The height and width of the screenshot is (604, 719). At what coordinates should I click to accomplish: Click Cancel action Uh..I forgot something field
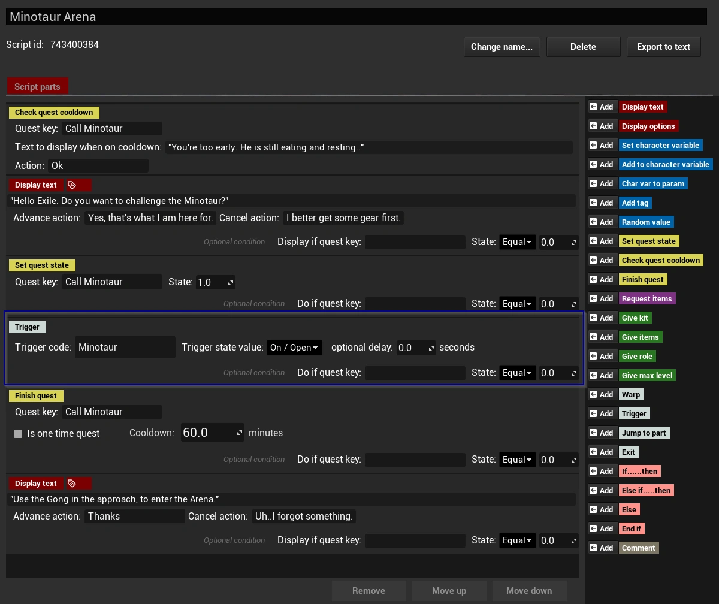[303, 516]
